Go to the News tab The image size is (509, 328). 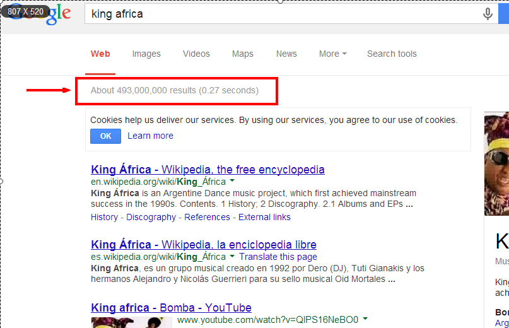click(x=286, y=54)
